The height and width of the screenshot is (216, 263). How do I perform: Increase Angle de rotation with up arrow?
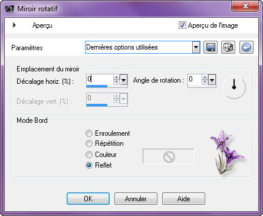(205, 77)
